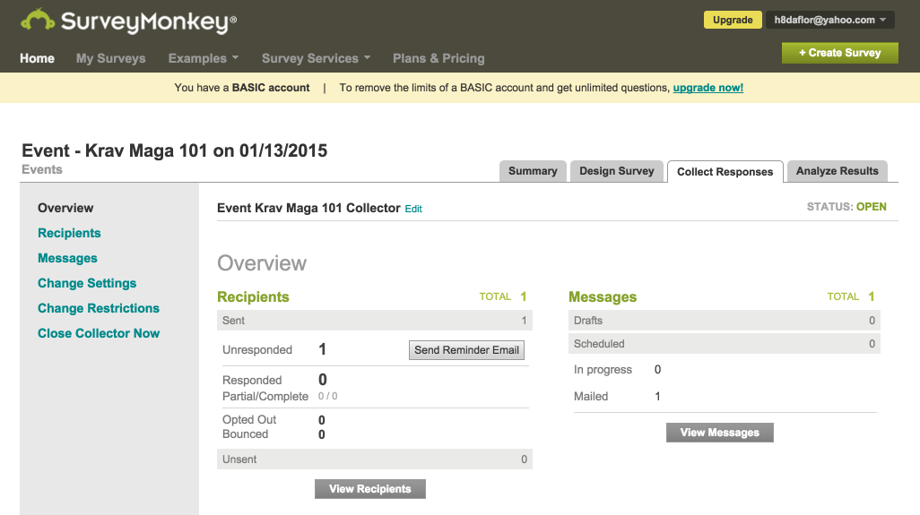Viewport: 920px width, 515px height.
Task: Click the 'Drafts' row in Messages
Action: point(724,321)
